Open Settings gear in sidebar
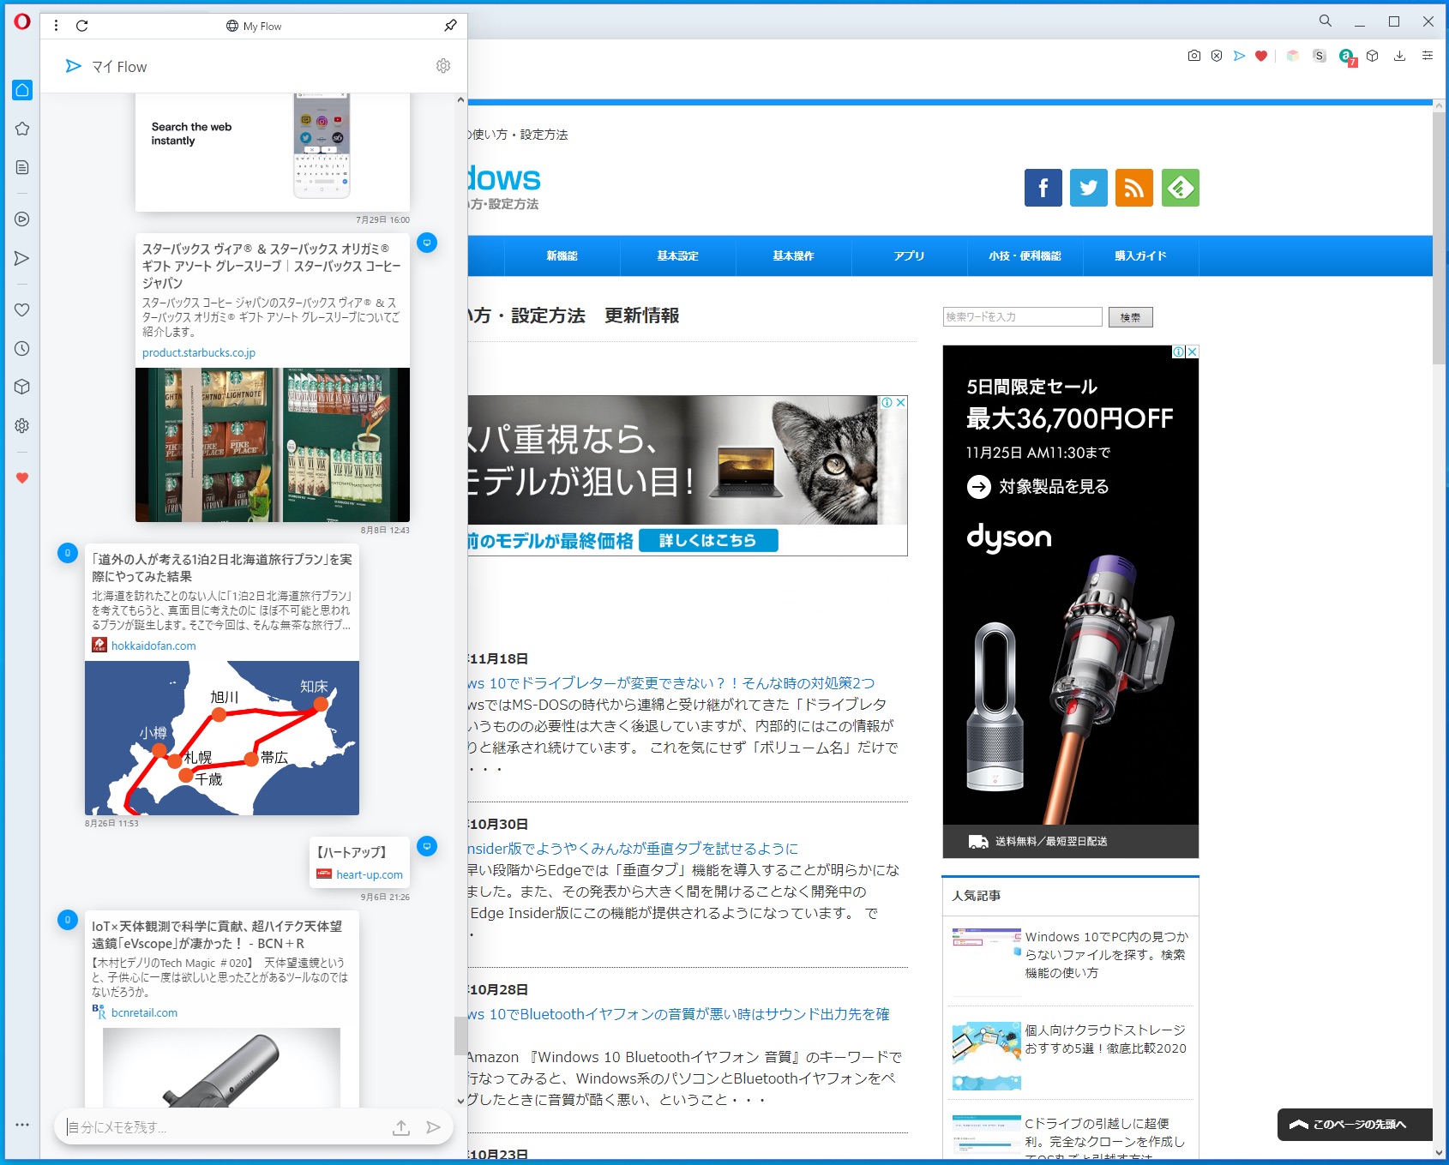This screenshot has height=1165, width=1449. (x=22, y=425)
